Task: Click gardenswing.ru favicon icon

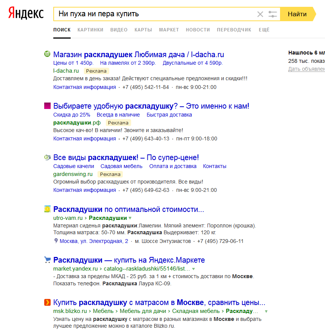Action: 47,157
